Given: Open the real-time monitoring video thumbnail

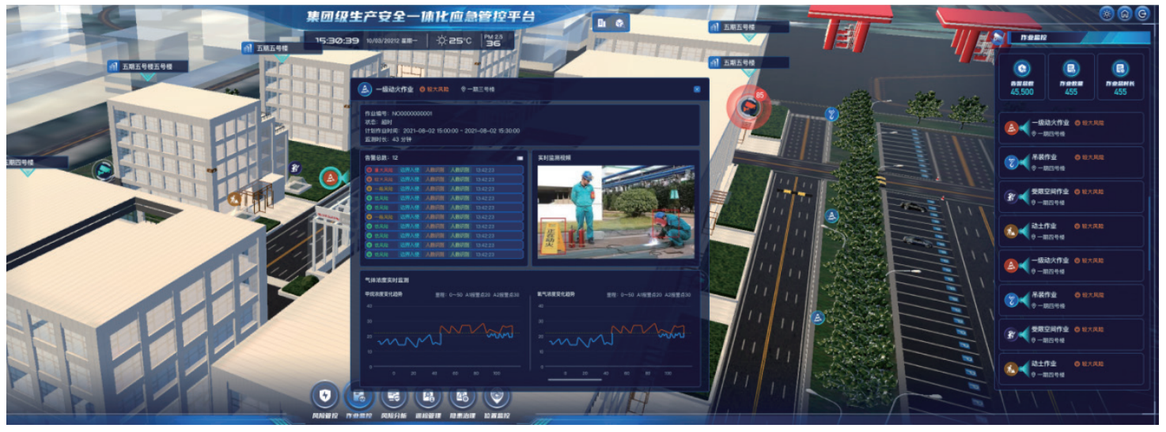Looking at the screenshot, I should (615, 212).
